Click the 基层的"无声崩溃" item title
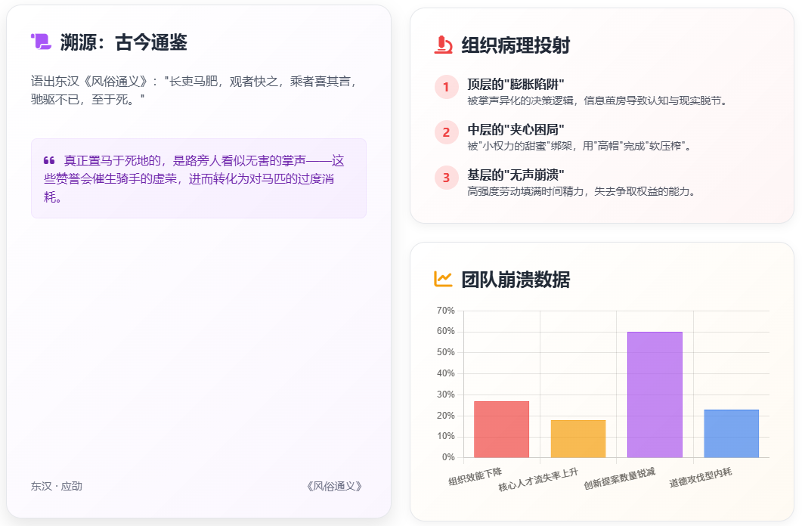Screen dimensions: 802x526 (x=516, y=175)
